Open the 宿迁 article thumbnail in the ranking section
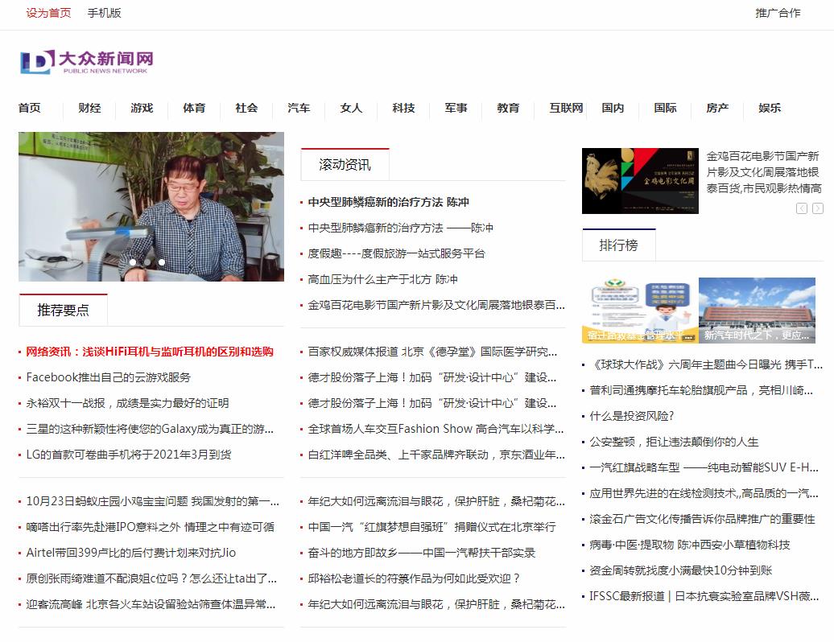834x642 pixels. click(640, 311)
